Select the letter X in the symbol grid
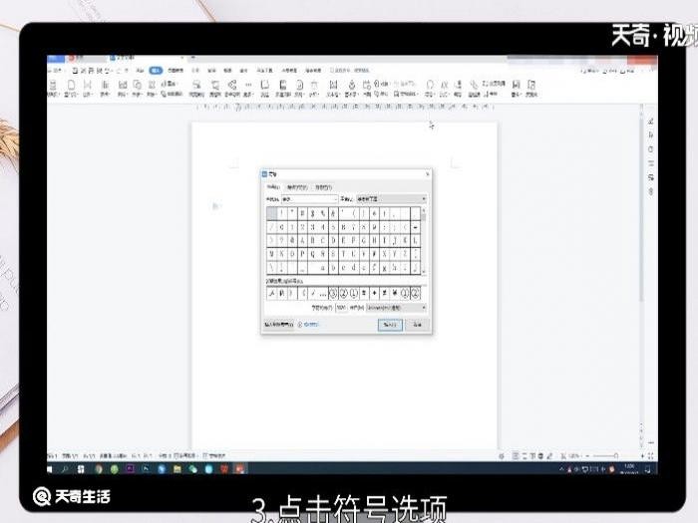Screen dimensions: 698x523 (384, 254)
